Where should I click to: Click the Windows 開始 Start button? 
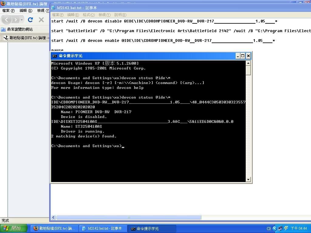12,228
